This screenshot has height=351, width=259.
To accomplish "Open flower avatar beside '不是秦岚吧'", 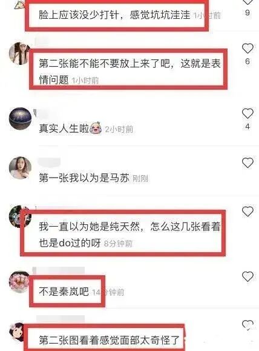I will [19, 282].
